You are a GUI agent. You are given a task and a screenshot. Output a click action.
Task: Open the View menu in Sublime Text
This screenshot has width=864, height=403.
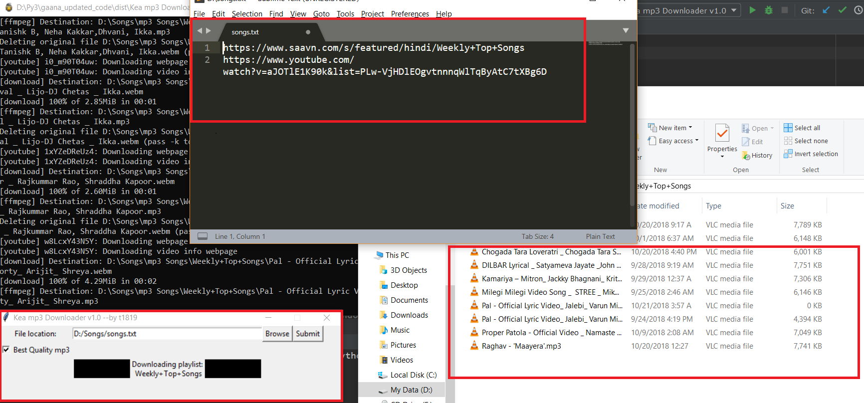click(x=298, y=14)
